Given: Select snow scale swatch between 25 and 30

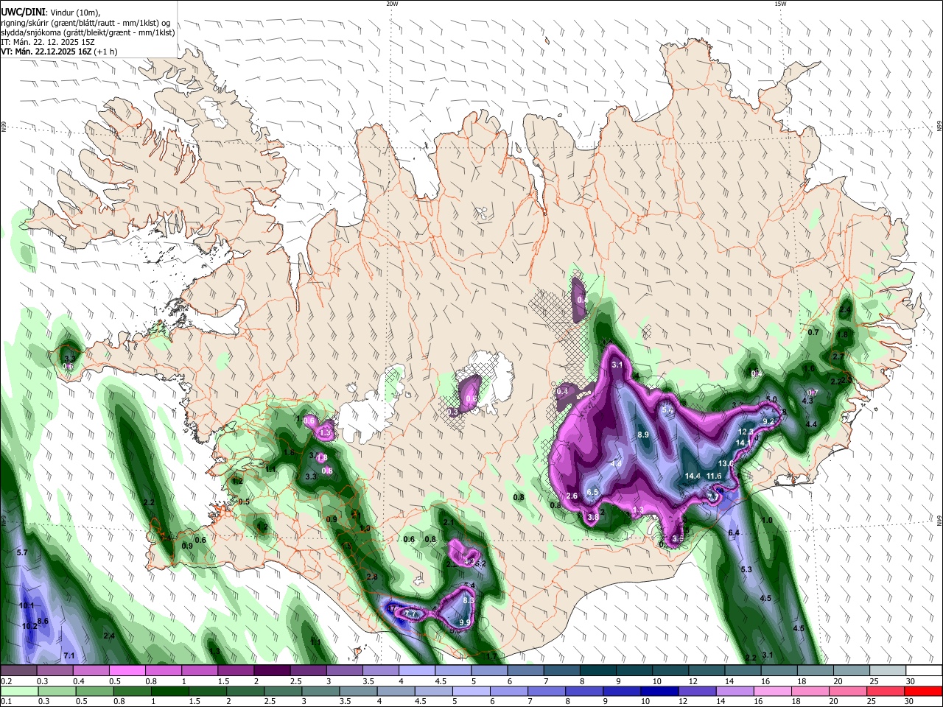Looking at the screenshot, I should point(888,670).
